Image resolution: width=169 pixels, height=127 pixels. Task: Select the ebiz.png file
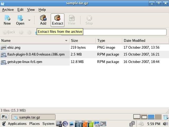tap(14, 48)
